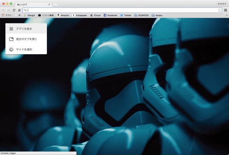Select サイドを選択 menu entry
Image resolution: width=229 pixels, height=155 pixels.
[x=26, y=50]
